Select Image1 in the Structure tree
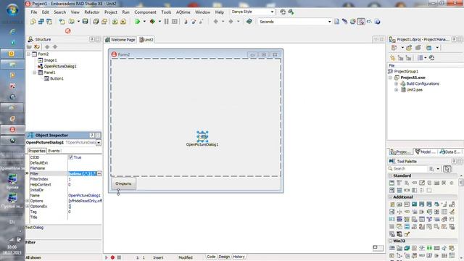The width and height of the screenshot is (464, 261). coord(50,60)
